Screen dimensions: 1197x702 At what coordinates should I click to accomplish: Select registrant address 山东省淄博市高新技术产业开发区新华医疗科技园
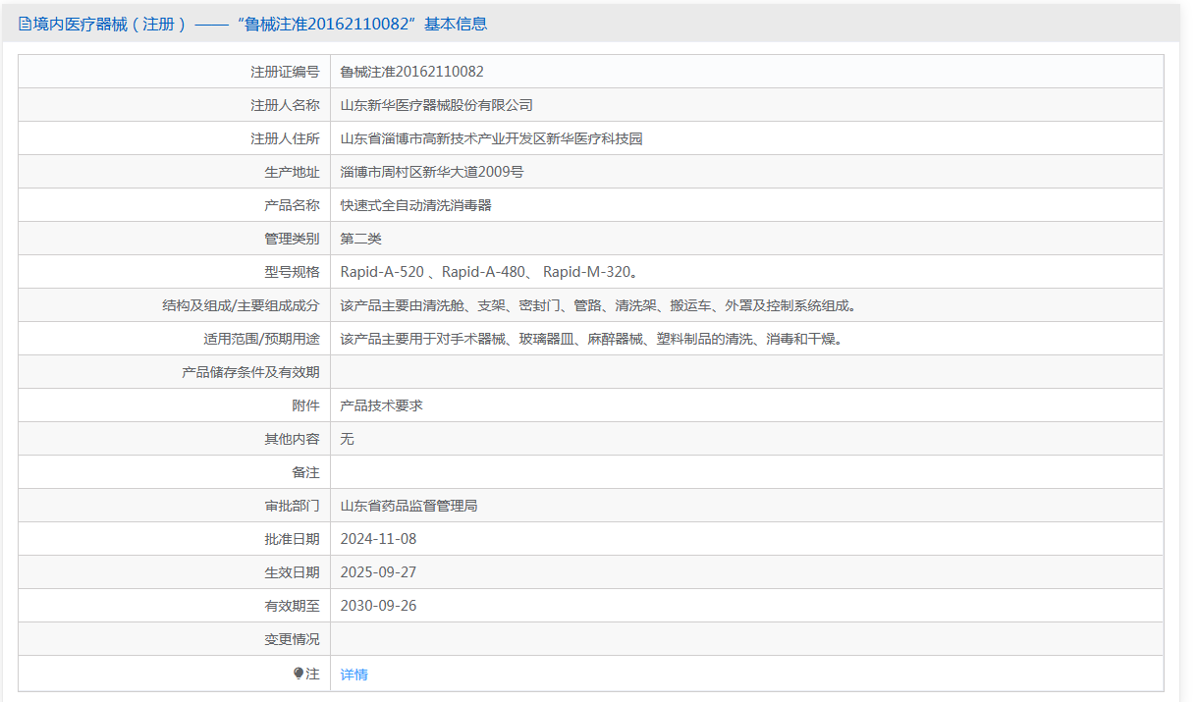491,138
